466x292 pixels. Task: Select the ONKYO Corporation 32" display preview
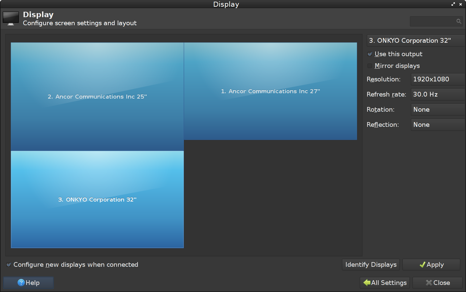point(97,199)
